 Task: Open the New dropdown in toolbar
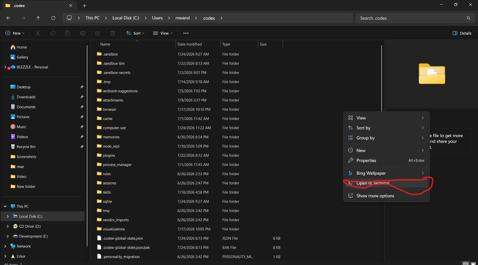click(15, 33)
